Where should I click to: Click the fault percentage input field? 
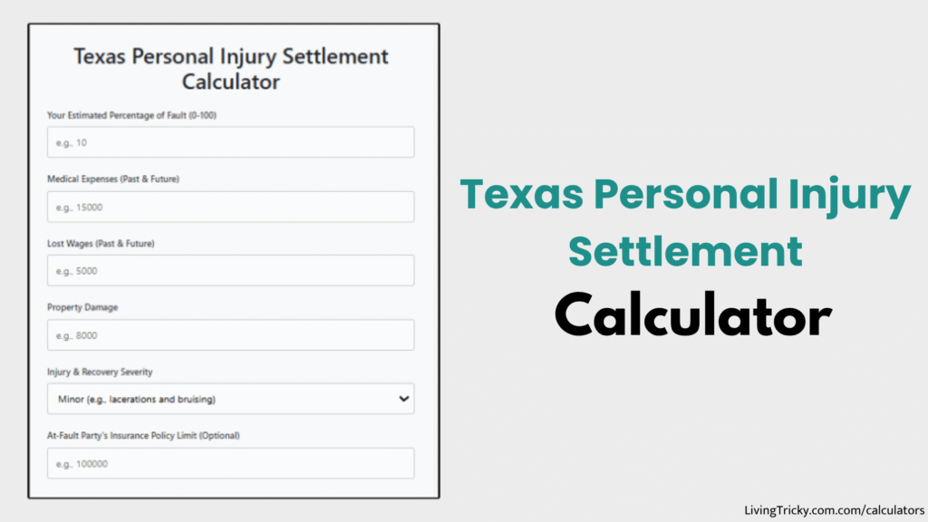pyautogui.click(x=230, y=141)
